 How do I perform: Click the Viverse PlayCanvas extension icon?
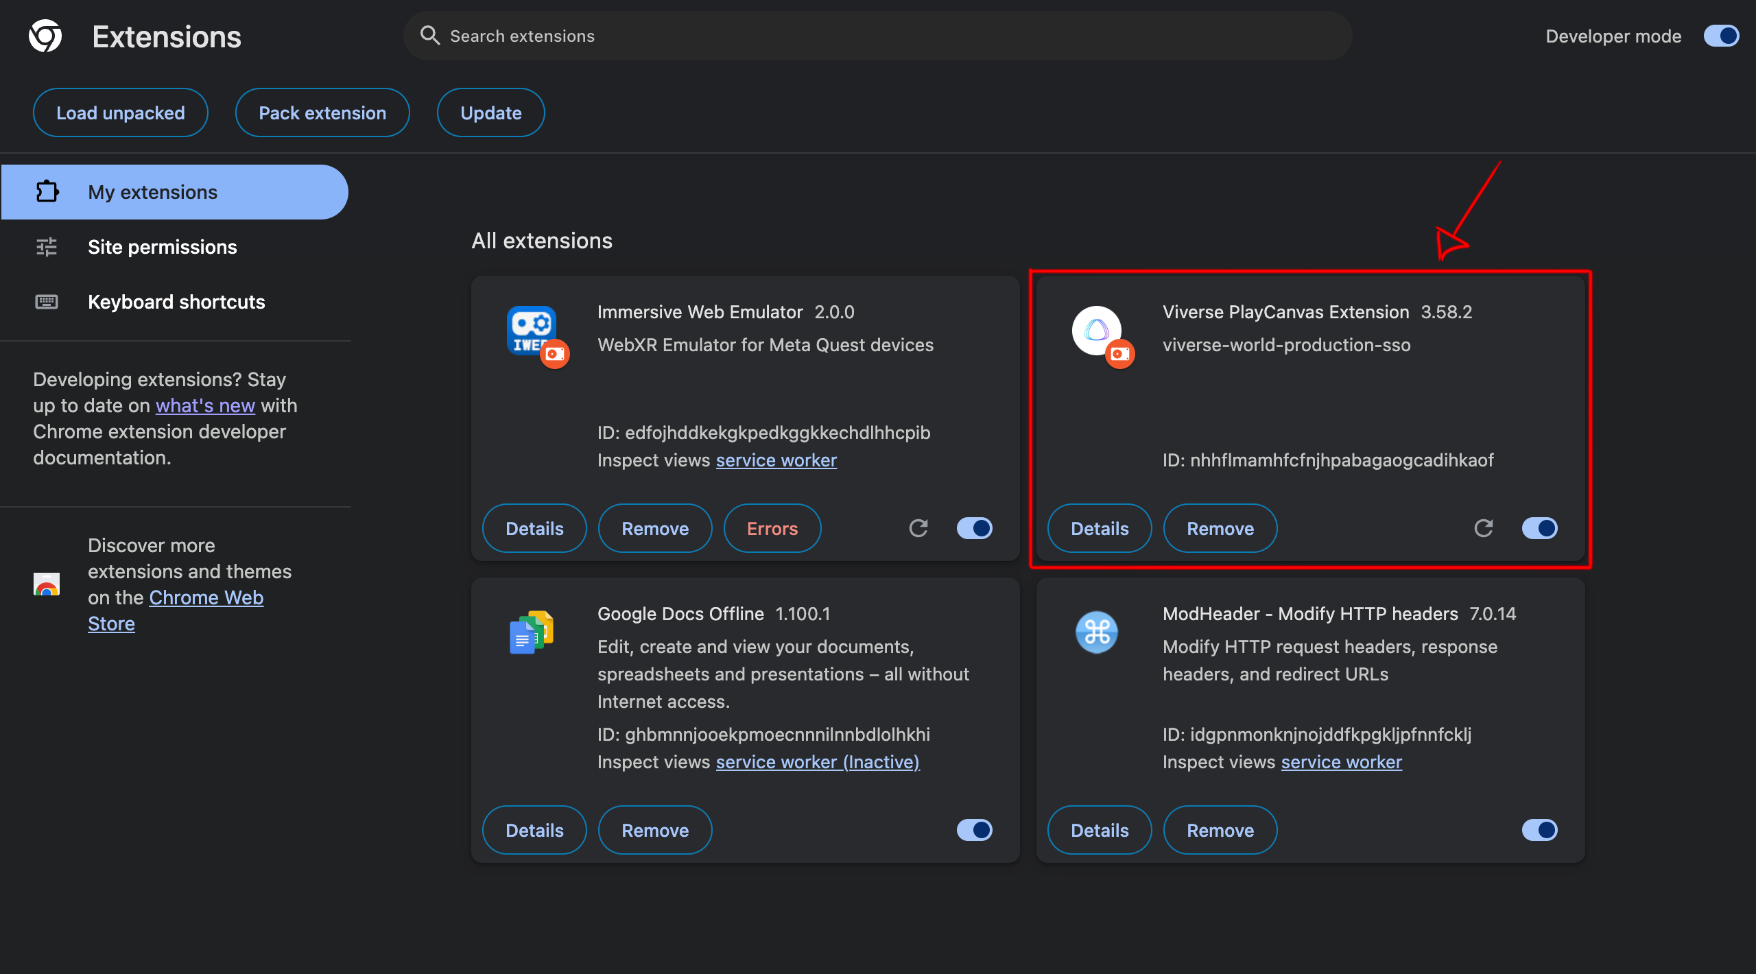point(1097,331)
